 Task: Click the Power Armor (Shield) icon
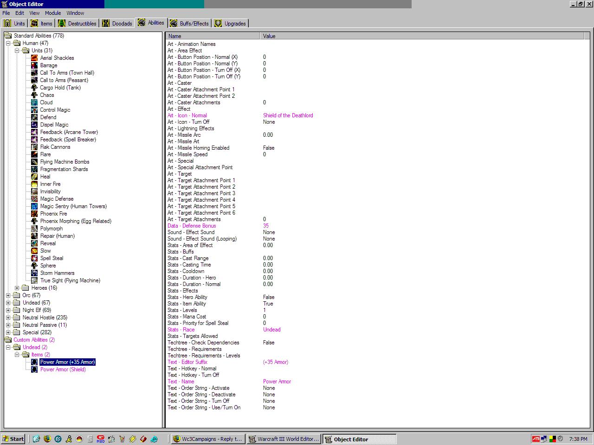[x=34, y=369]
